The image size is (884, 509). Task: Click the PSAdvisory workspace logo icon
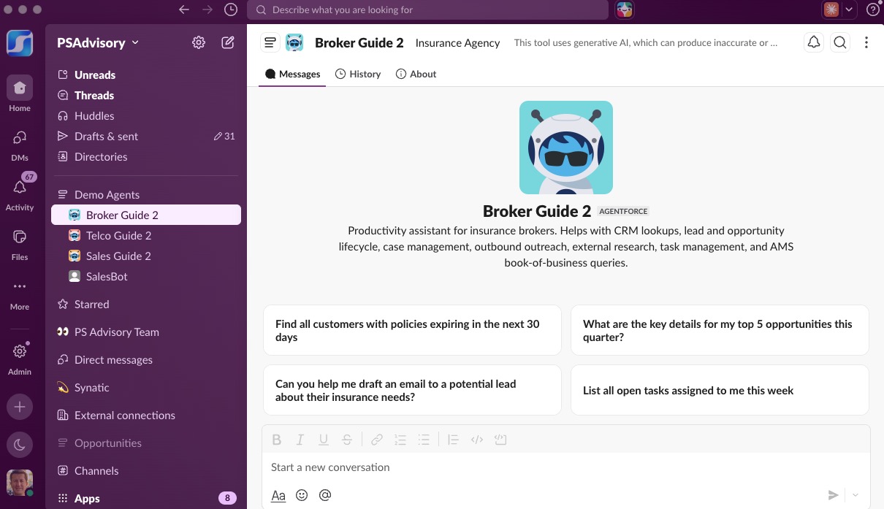coord(20,42)
